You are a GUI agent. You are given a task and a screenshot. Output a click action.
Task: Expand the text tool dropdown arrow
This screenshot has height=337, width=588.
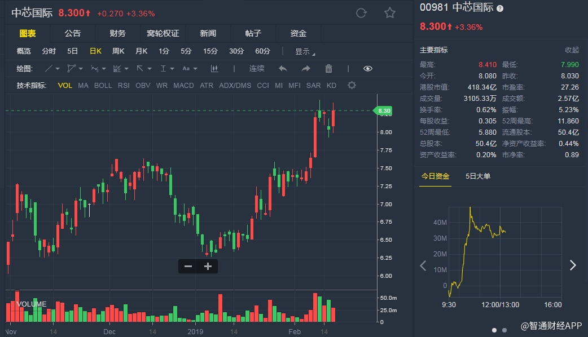click(195, 69)
